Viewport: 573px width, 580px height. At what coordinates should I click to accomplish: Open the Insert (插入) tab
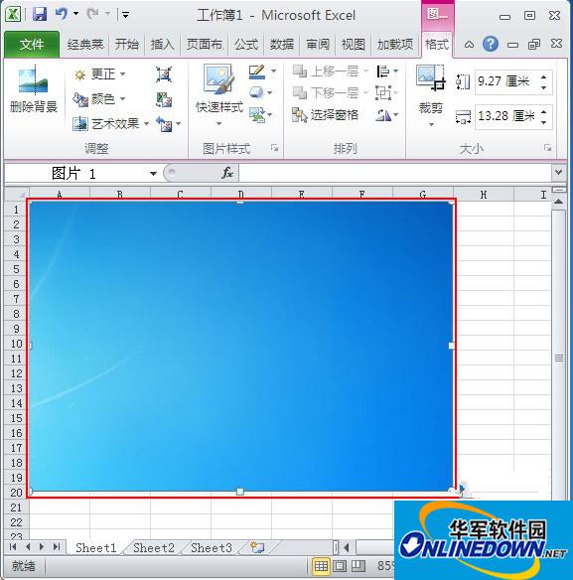click(x=162, y=45)
